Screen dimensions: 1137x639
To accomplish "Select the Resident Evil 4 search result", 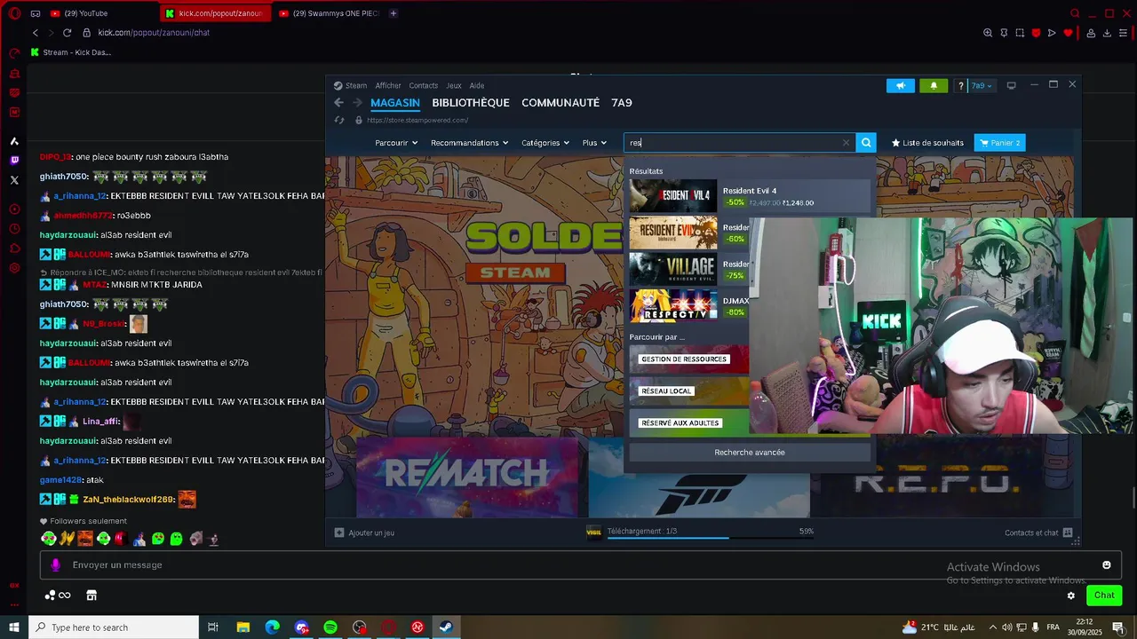I will (750, 196).
